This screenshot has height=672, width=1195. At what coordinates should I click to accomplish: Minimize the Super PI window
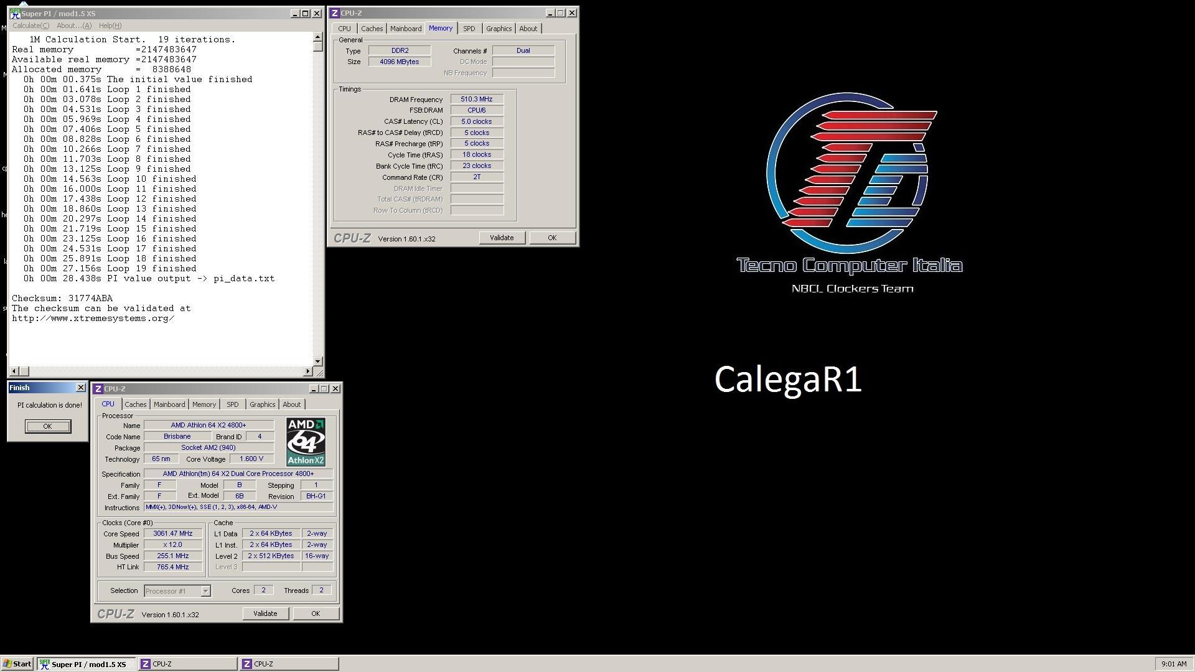click(294, 13)
